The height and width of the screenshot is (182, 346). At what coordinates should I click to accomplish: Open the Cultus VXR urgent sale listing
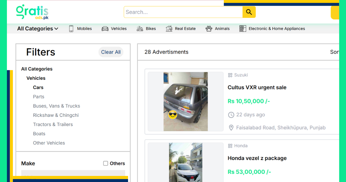[257, 88]
